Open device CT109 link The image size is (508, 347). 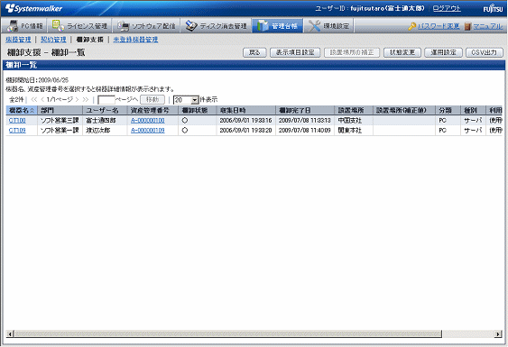pyautogui.click(x=17, y=131)
